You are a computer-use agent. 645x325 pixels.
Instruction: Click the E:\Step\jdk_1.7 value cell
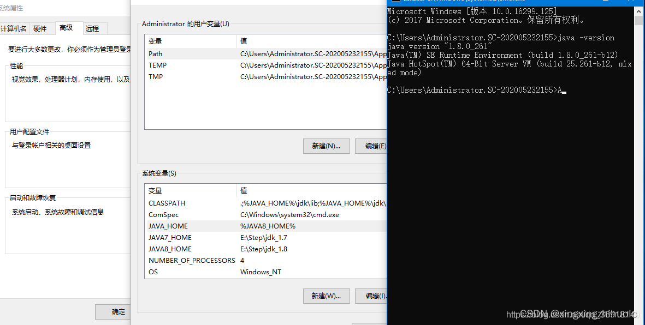pyautogui.click(x=264, y=238)
